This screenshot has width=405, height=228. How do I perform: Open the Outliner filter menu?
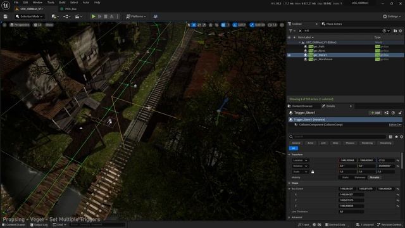pos(292,31)
